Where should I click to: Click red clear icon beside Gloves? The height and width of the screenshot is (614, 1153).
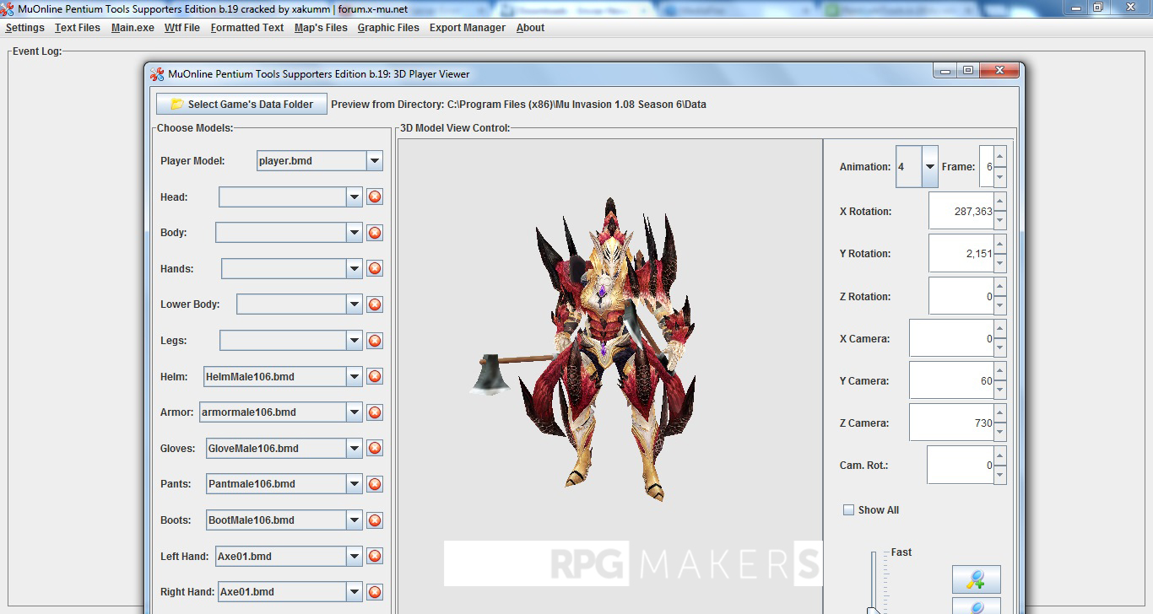click(x=375, y=448)
